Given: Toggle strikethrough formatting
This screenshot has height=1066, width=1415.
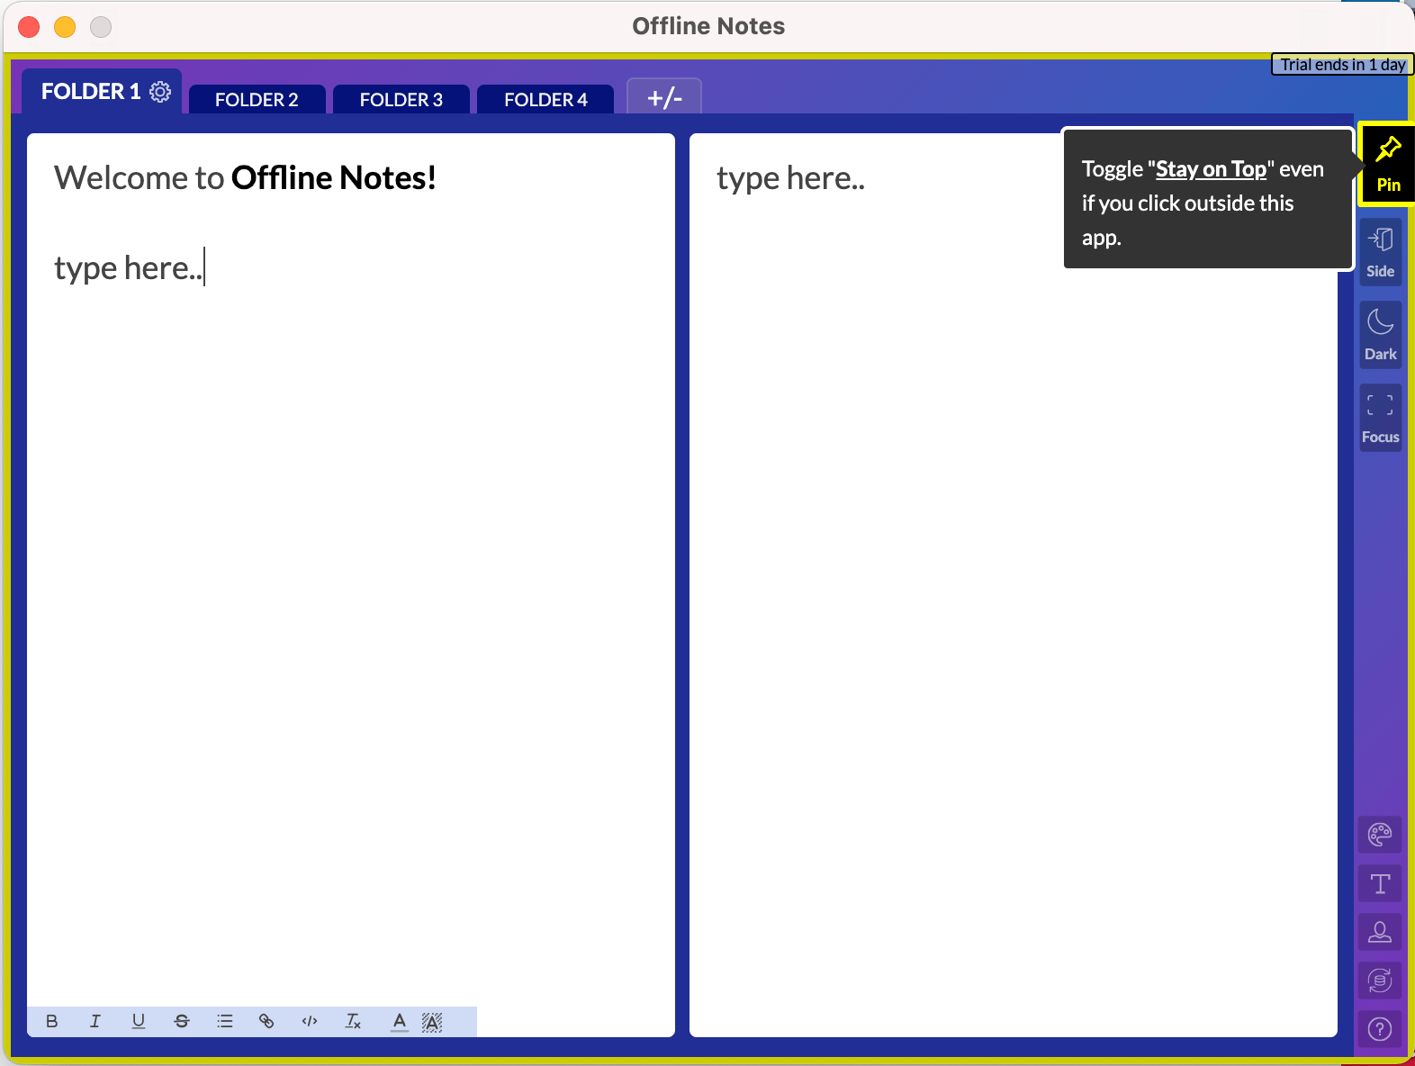Looking at the screenshot, I should pyautogui.click(x=182, y=1021).
